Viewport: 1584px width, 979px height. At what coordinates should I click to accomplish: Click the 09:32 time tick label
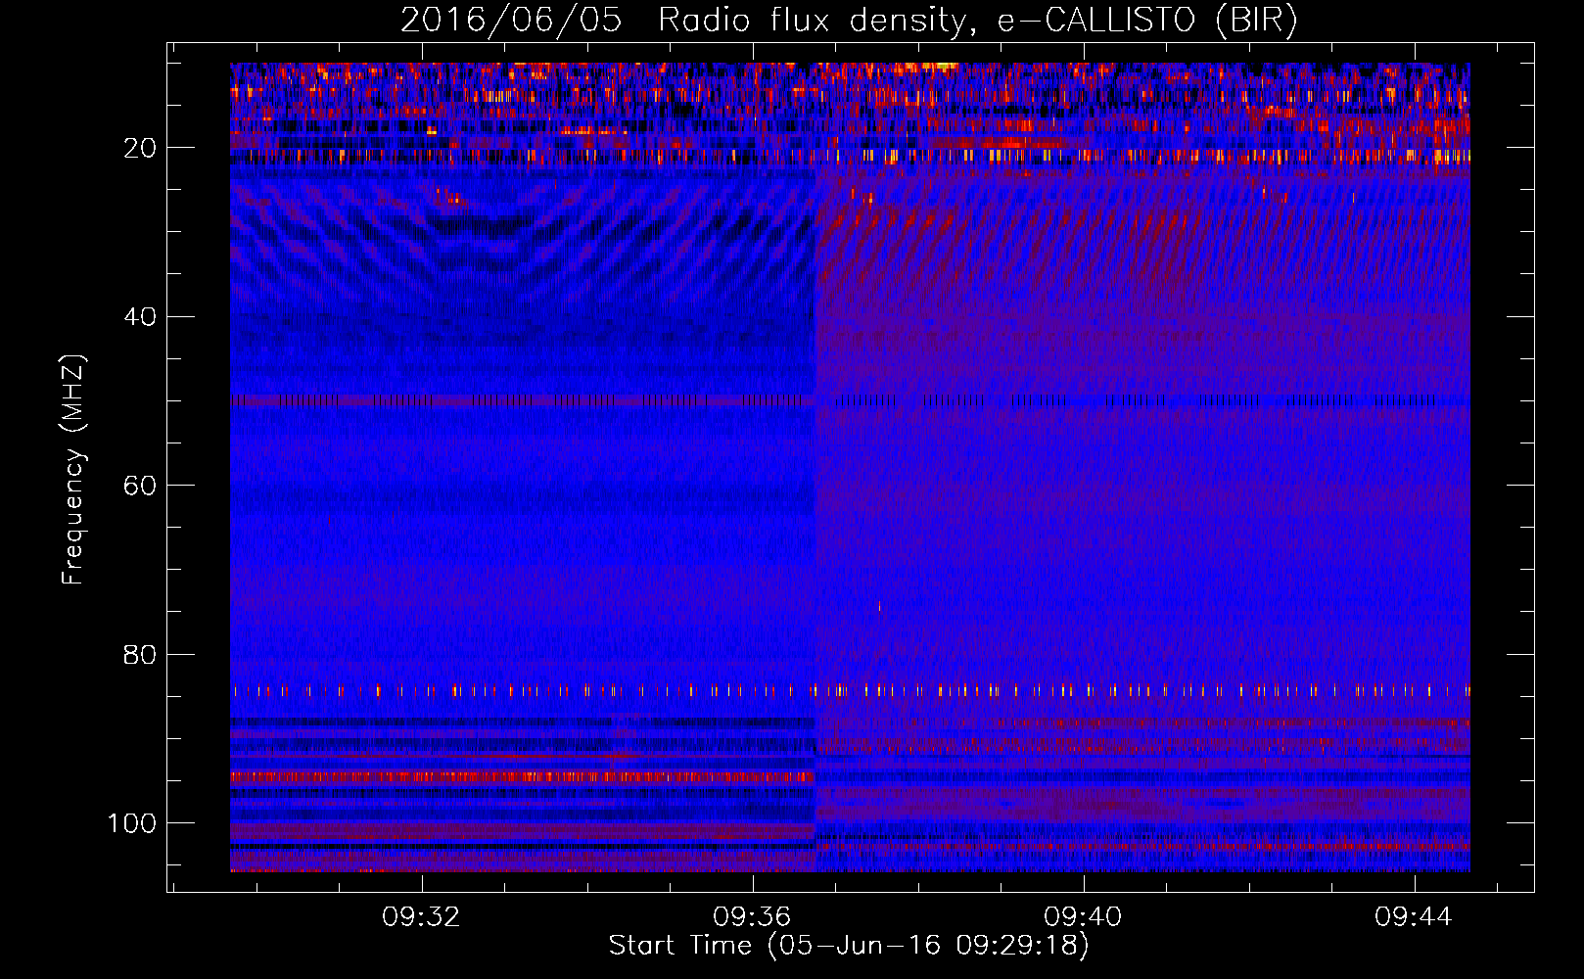[x=421, y=917]
